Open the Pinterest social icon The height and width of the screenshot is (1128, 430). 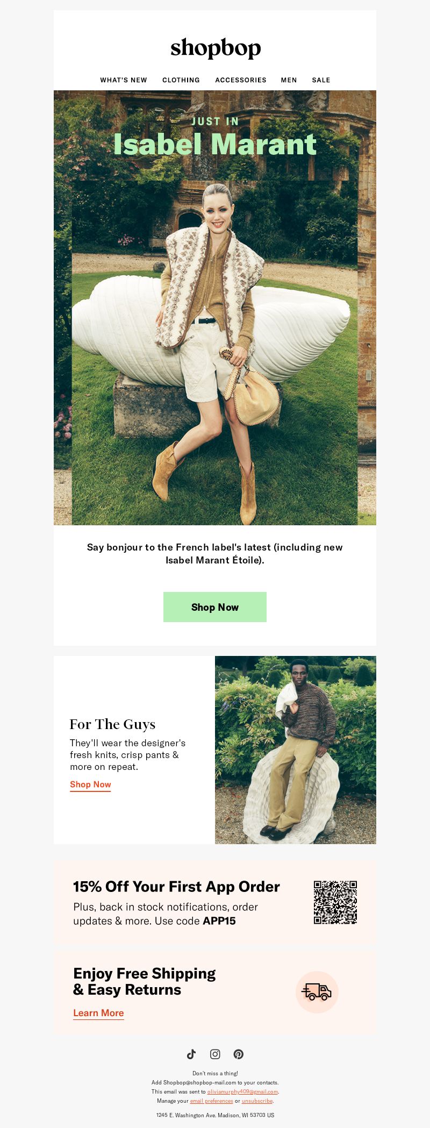tap(239, 1054)
